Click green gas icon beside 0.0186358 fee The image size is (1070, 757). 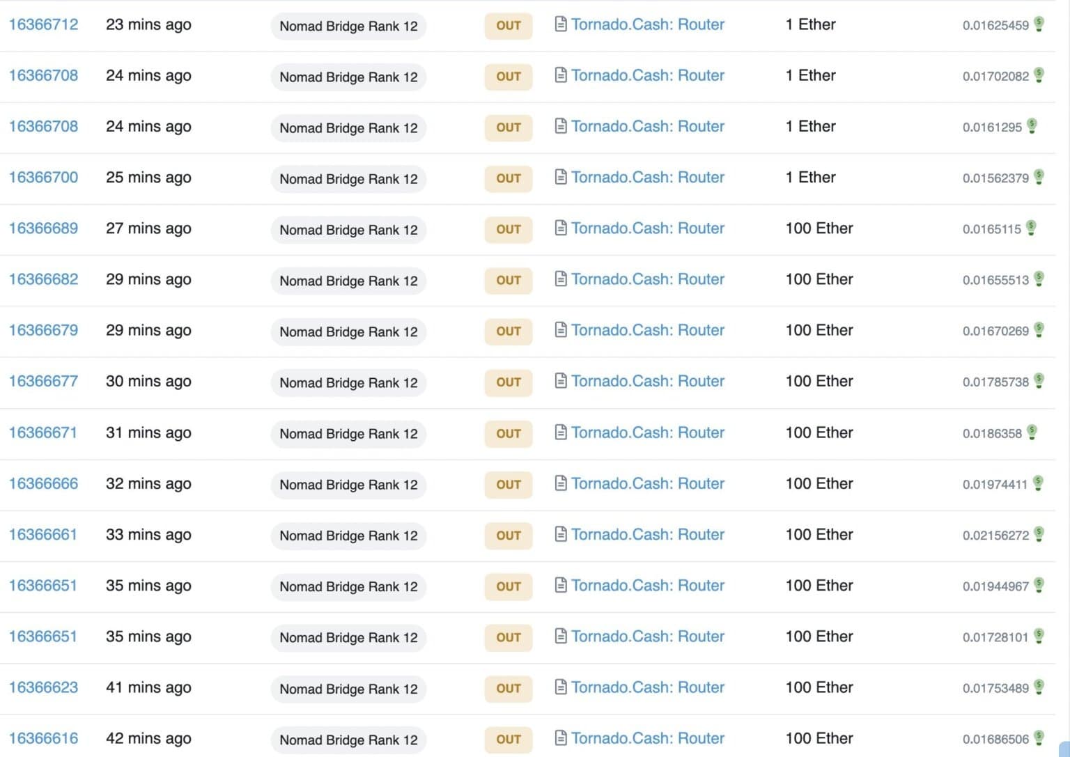pos(1032,432)
